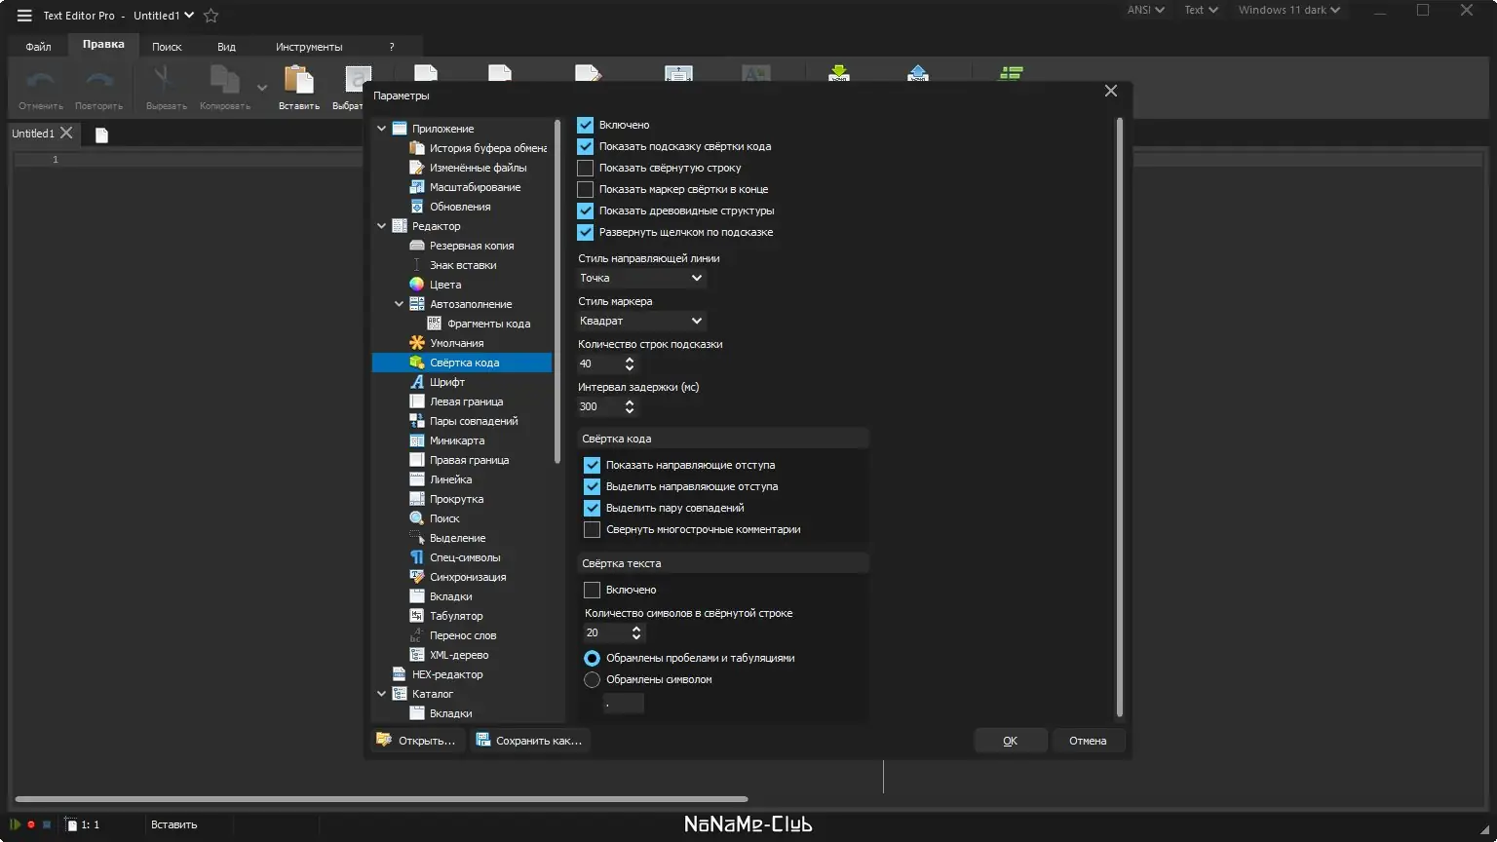Click the Вставить (paste) clipboard icon
This screenshot has height=842, width=1497.
[x=298, y=80]
